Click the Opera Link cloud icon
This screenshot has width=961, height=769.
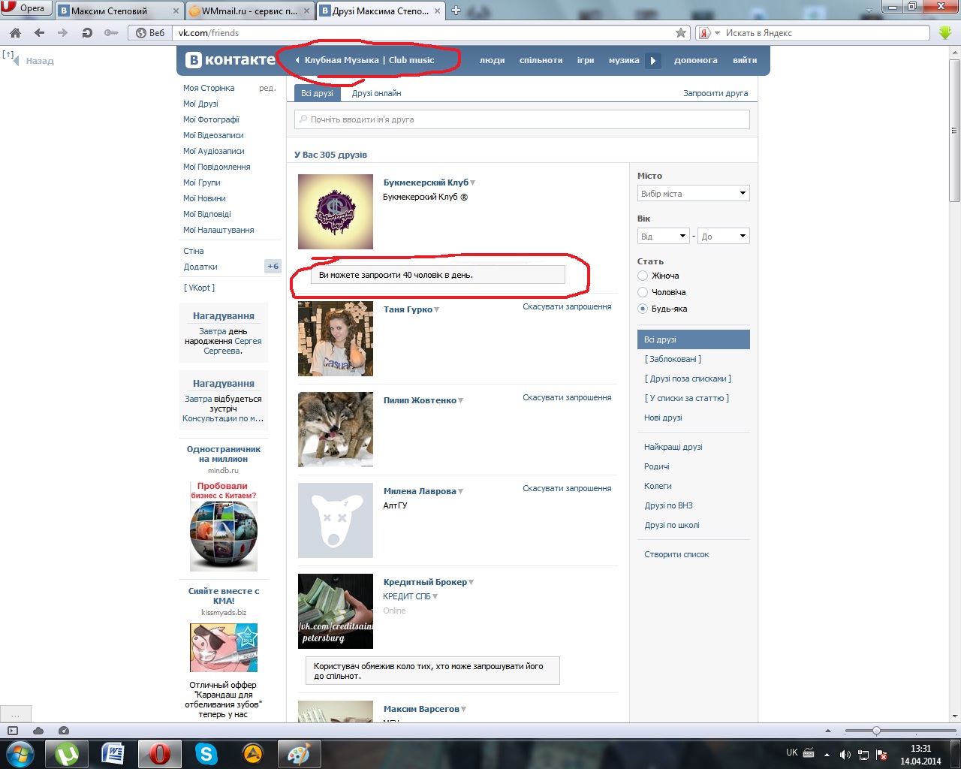click(x=38, y=731)
